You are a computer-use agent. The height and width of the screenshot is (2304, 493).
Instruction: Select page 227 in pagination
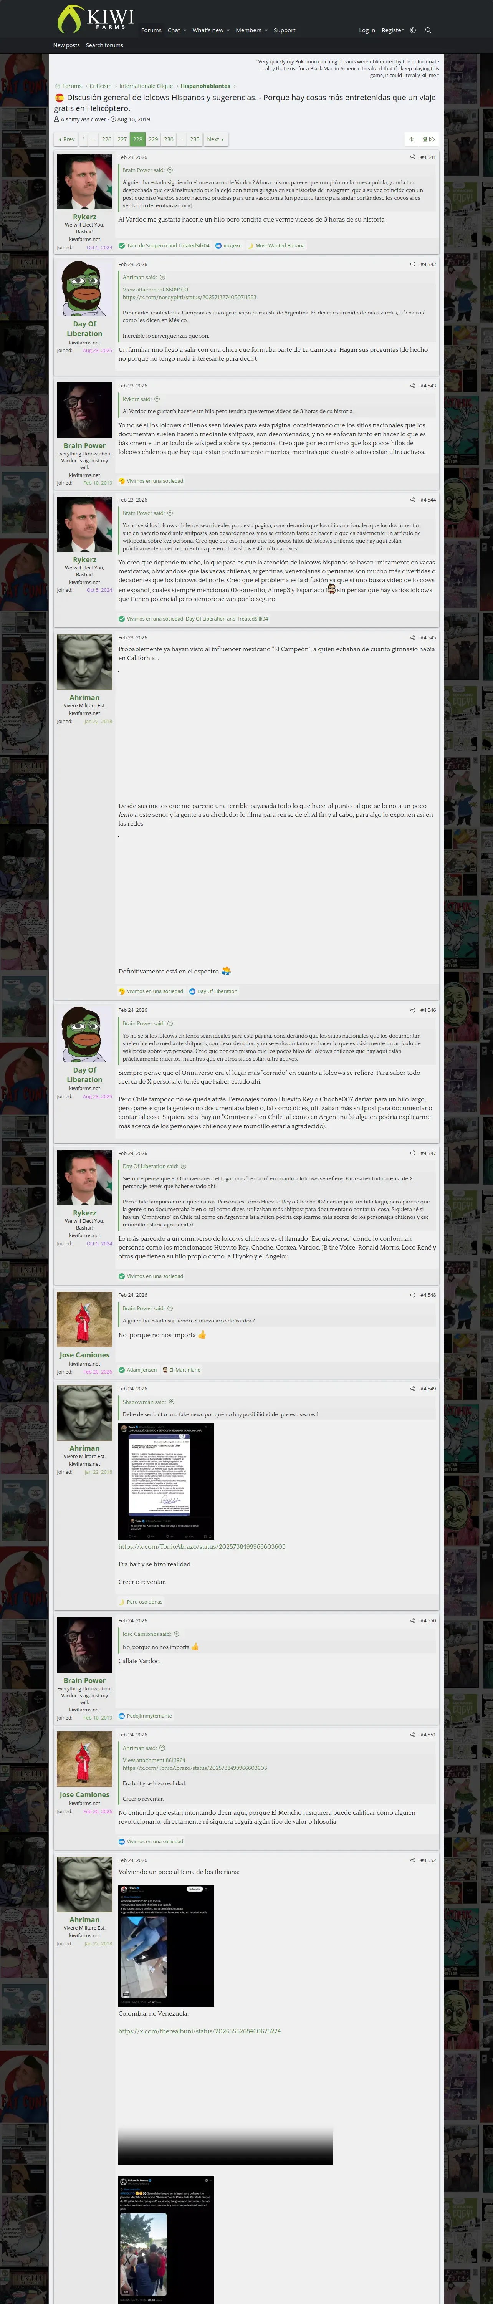pyautogui.click(x=122, y=139)
